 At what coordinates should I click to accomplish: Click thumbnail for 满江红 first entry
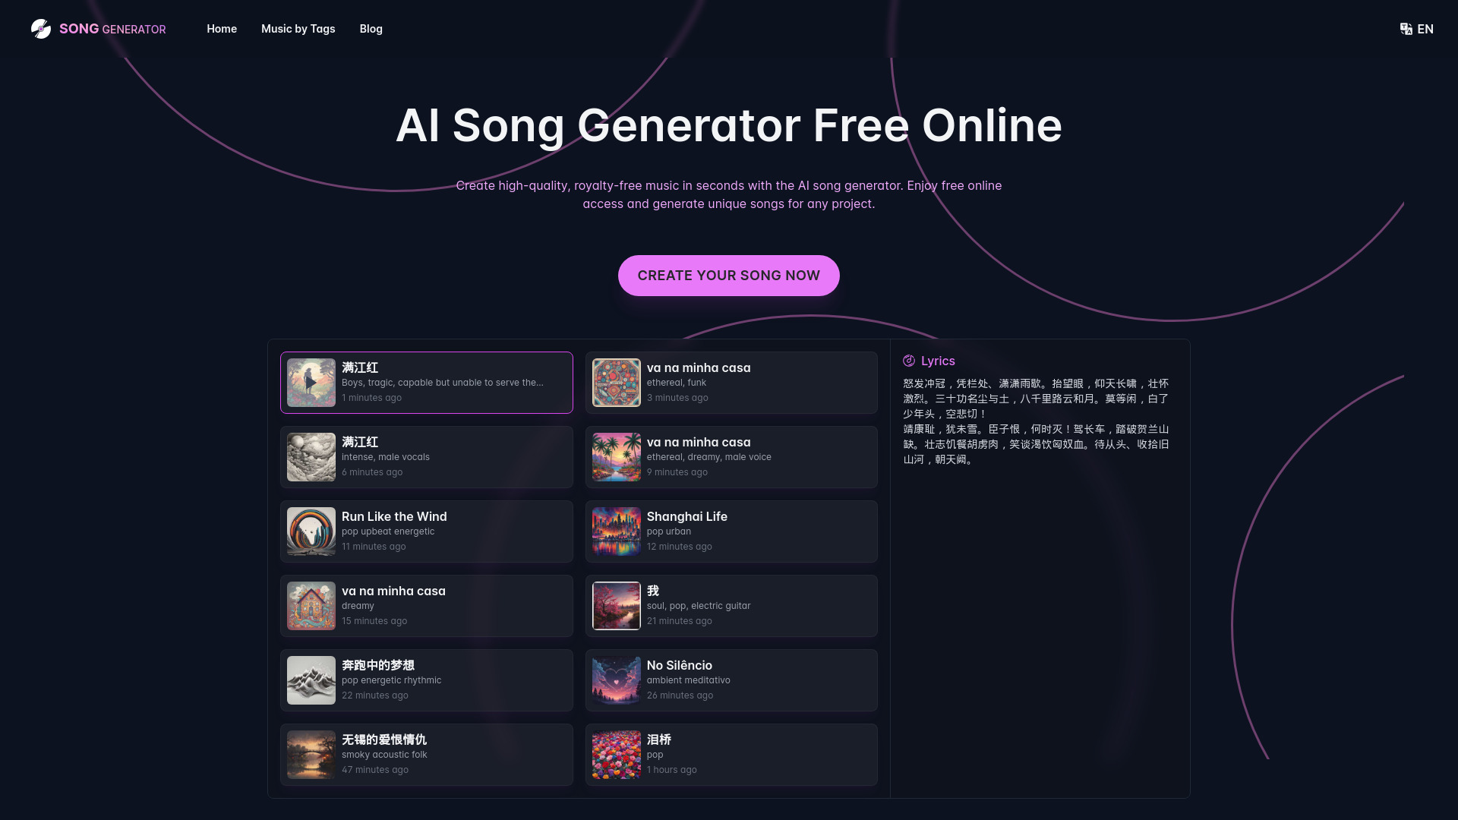click(x=311, y=381)
